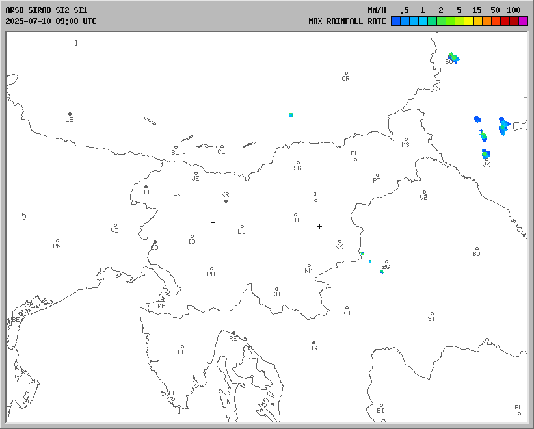
Task: Click the SI city label
Action: tap(431, 318)
